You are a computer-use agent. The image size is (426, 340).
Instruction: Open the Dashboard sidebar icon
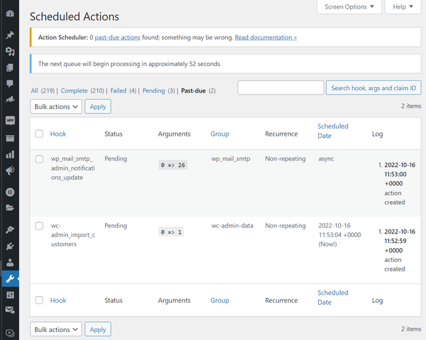[x=10, y=13]
